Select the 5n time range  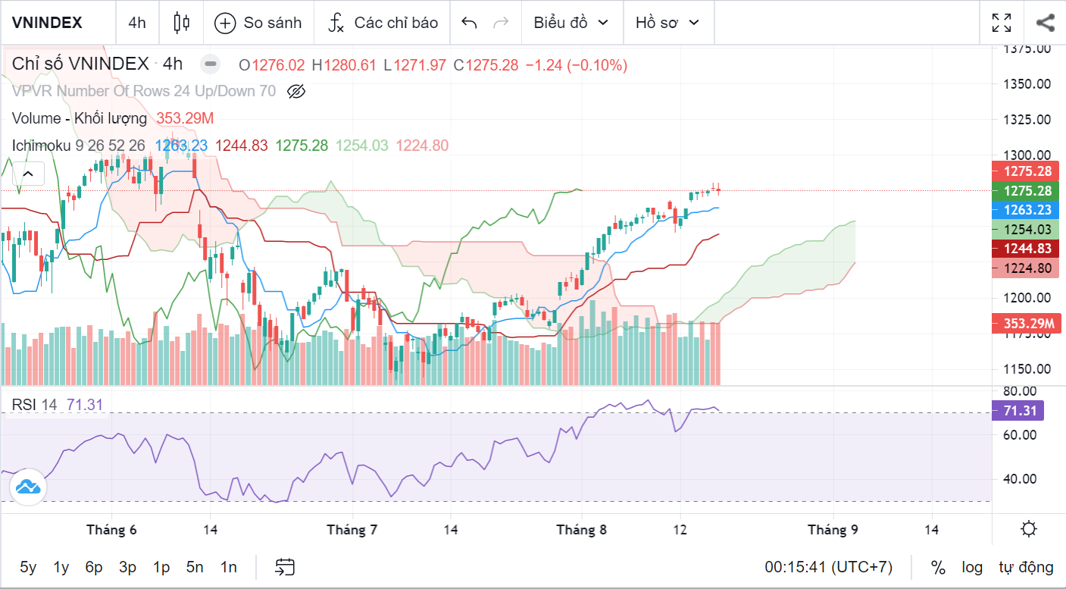pos(195,567)
